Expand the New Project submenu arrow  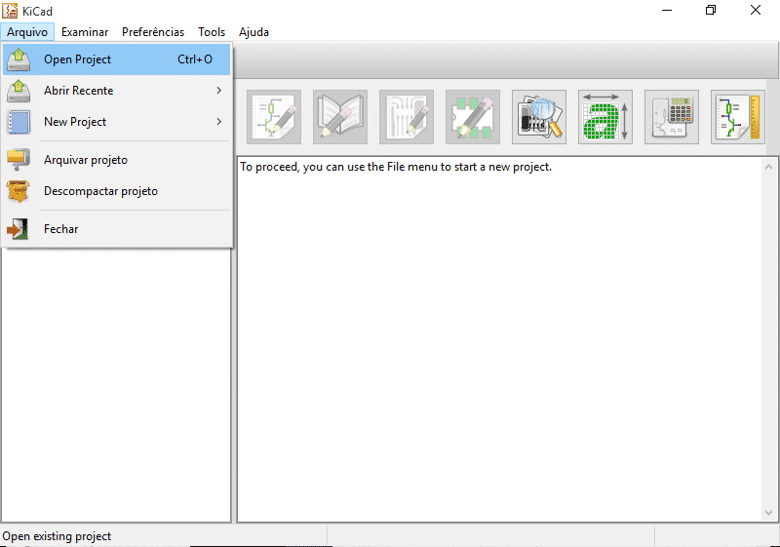pos(218,122)
